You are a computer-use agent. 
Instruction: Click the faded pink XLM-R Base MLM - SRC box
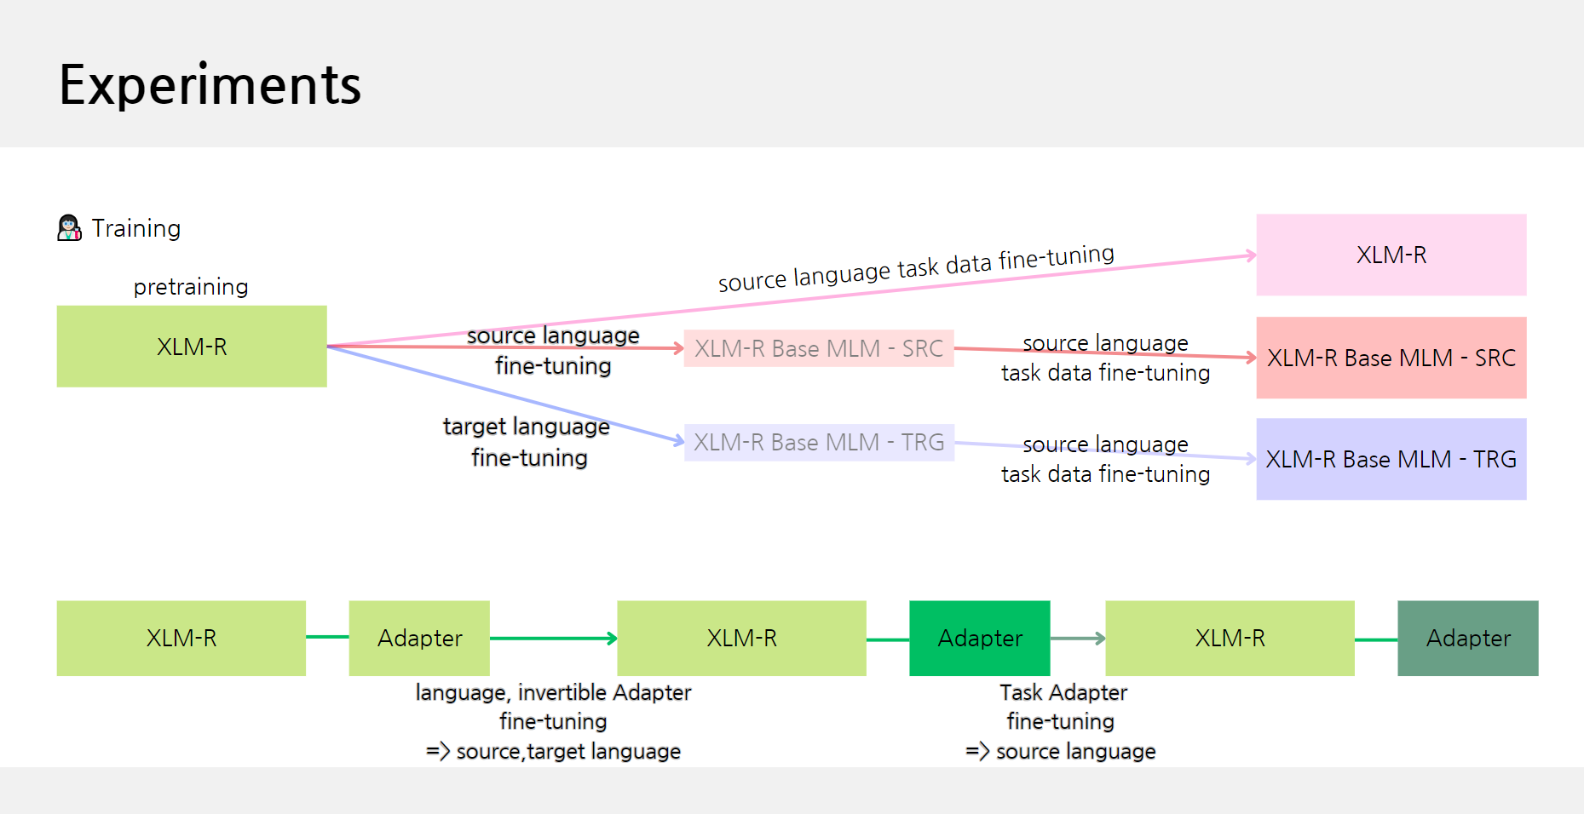[819, 348]
